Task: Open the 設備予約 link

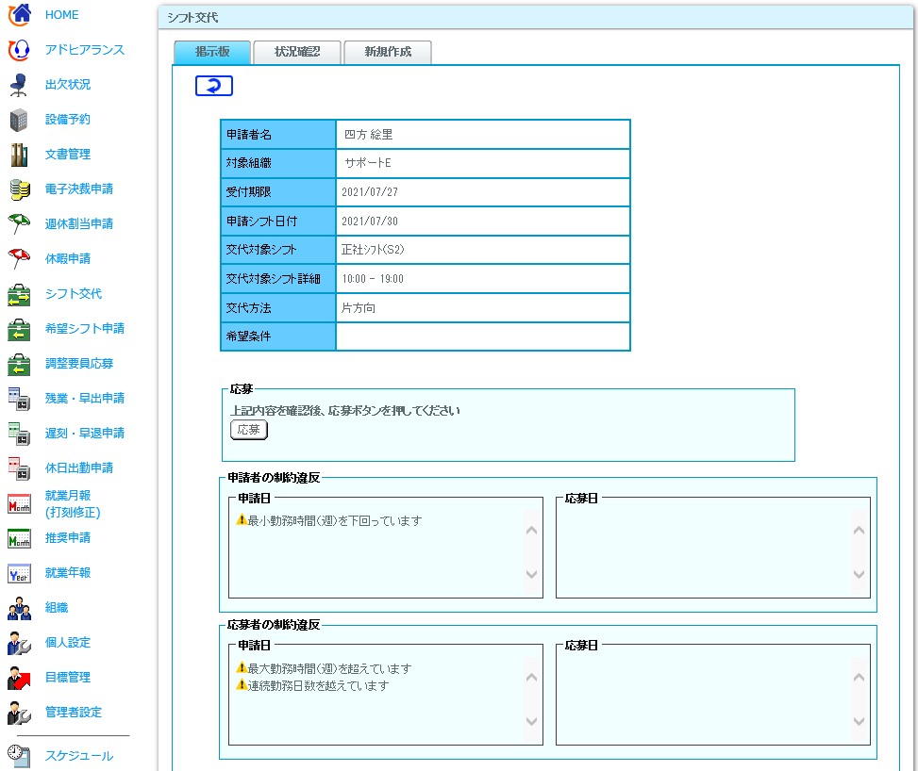Action: pos(68,120)
